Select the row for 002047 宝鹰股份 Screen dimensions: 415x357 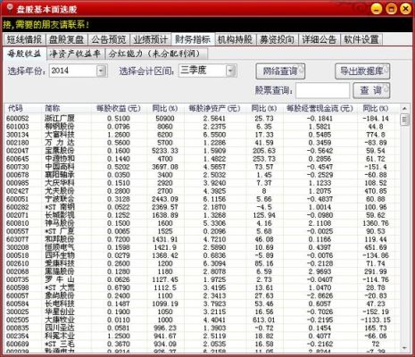tap(202, 151)
